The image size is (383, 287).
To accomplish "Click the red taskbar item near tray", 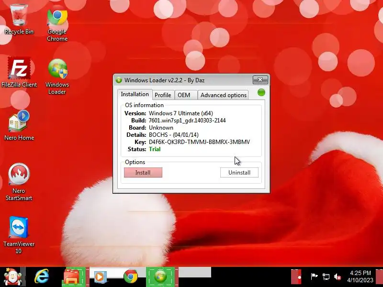I will coord(296,277).
